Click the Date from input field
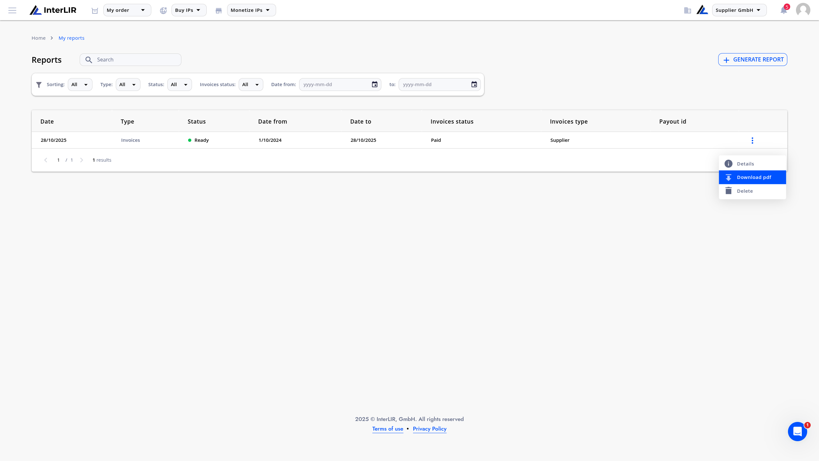The height and width of the screenshot is (461, 819). pos(340,85)
